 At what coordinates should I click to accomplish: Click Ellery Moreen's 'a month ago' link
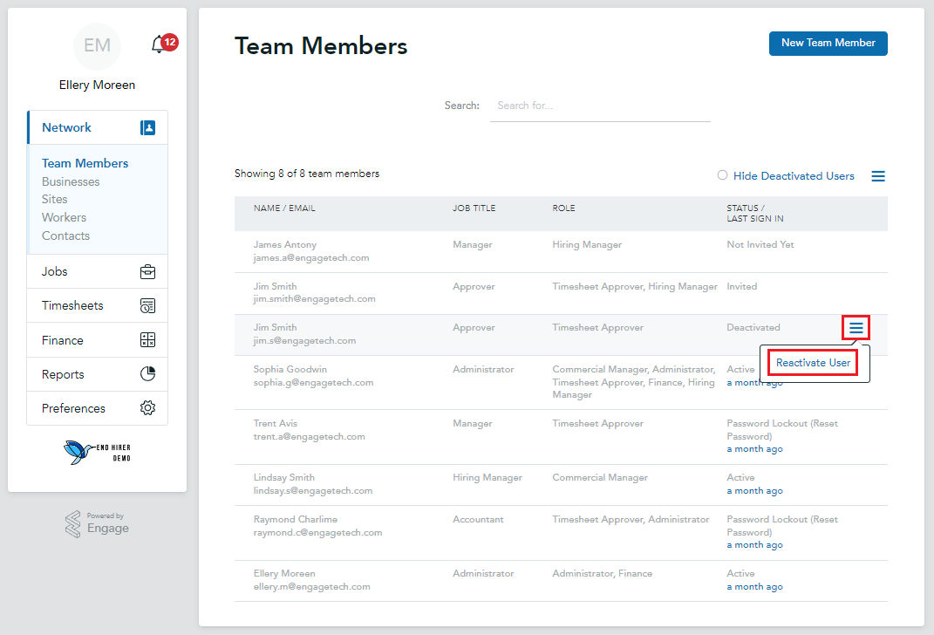click(754, 587)
